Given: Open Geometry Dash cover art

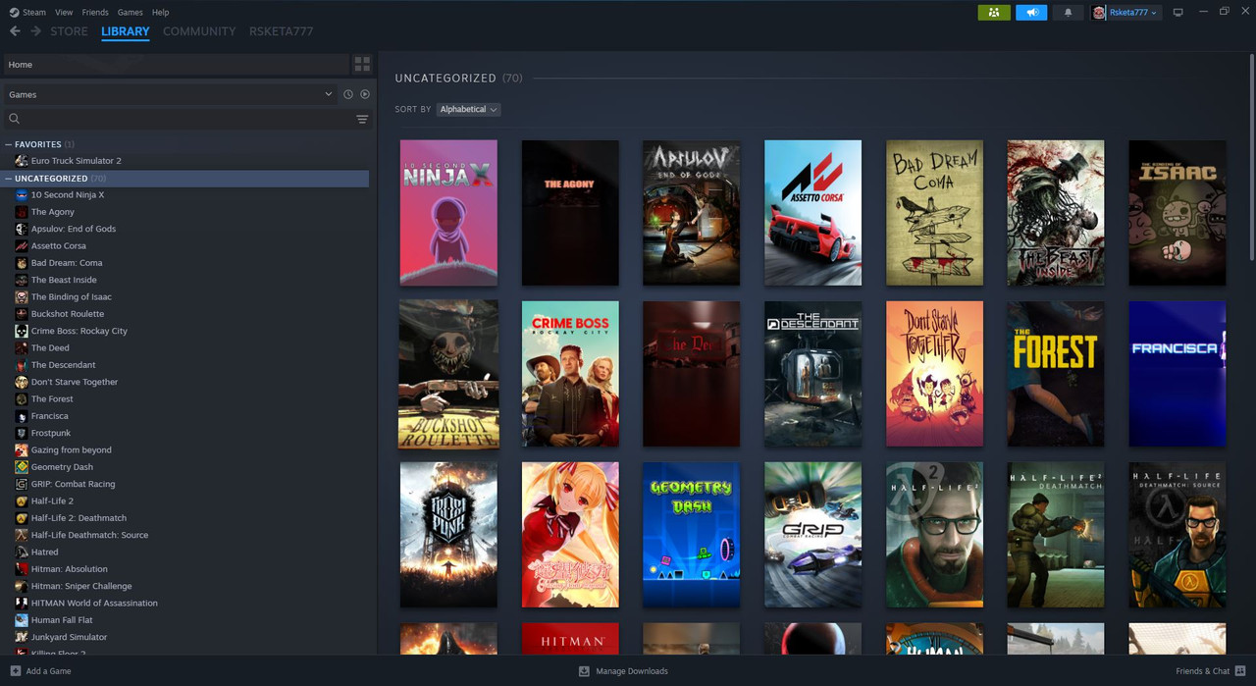Looking at the screenshot, I should coord(692,535).
